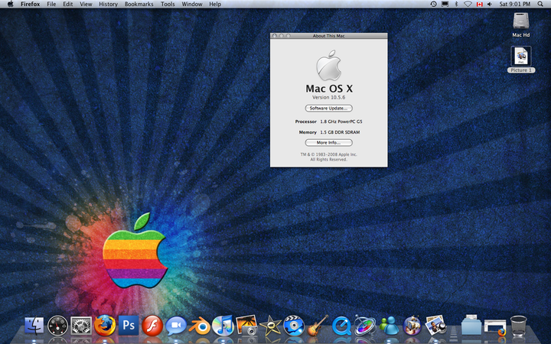Click the silver Apple logo in About window
This screenshot has height=344, width=551.
[x=328, y=65]
